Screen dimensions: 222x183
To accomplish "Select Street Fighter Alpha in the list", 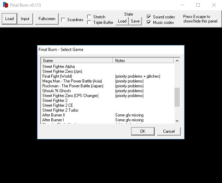I will [59, 67].
